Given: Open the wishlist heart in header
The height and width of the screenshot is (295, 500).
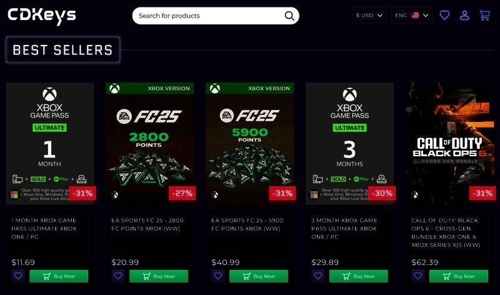Looking at the screenshot, I should click(444, 16).
